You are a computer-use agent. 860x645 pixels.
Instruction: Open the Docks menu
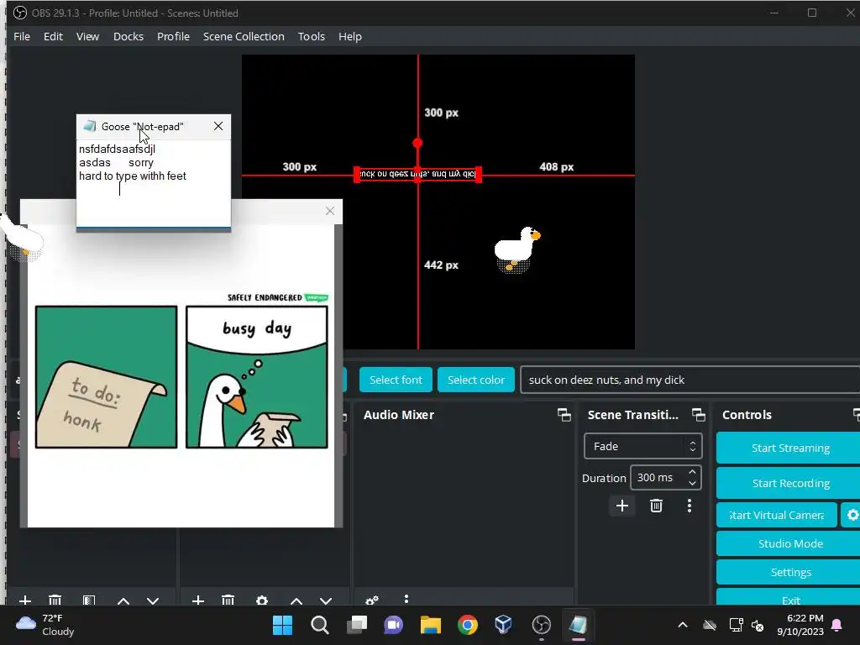click(x=128, y=36)
